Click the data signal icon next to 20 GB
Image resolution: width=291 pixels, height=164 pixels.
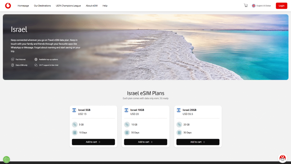[x=179, y=124]
